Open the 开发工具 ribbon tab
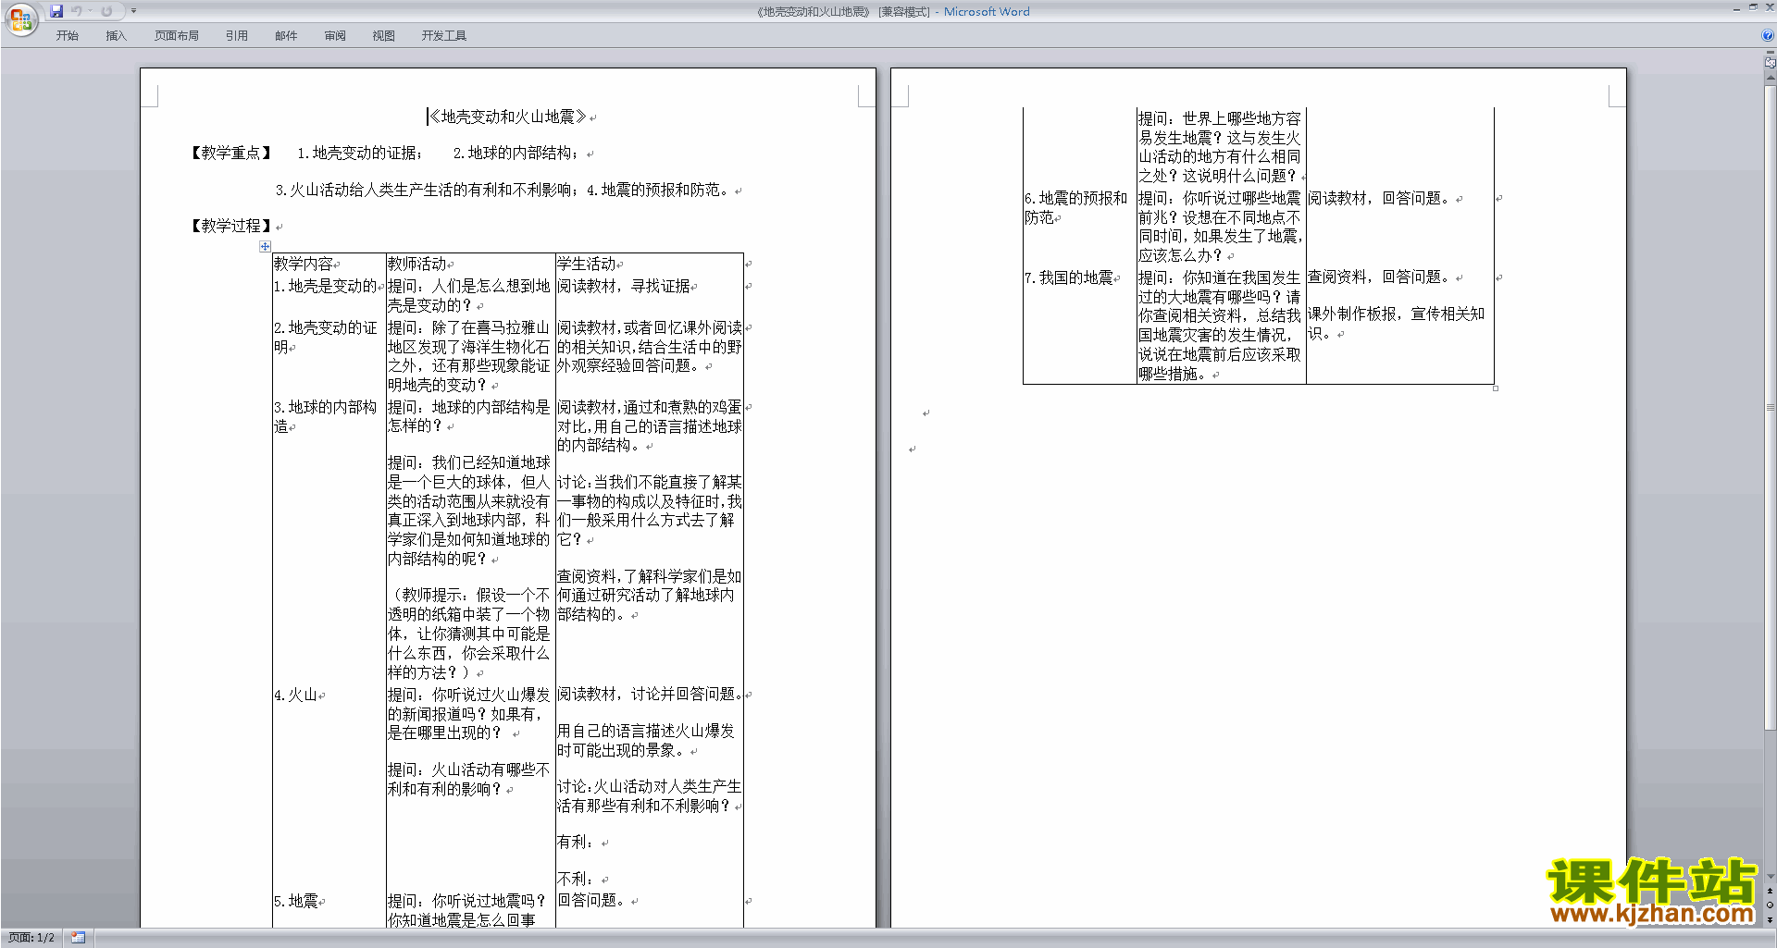The height and width of the screenshot is (948, 1777). (444, 36)
